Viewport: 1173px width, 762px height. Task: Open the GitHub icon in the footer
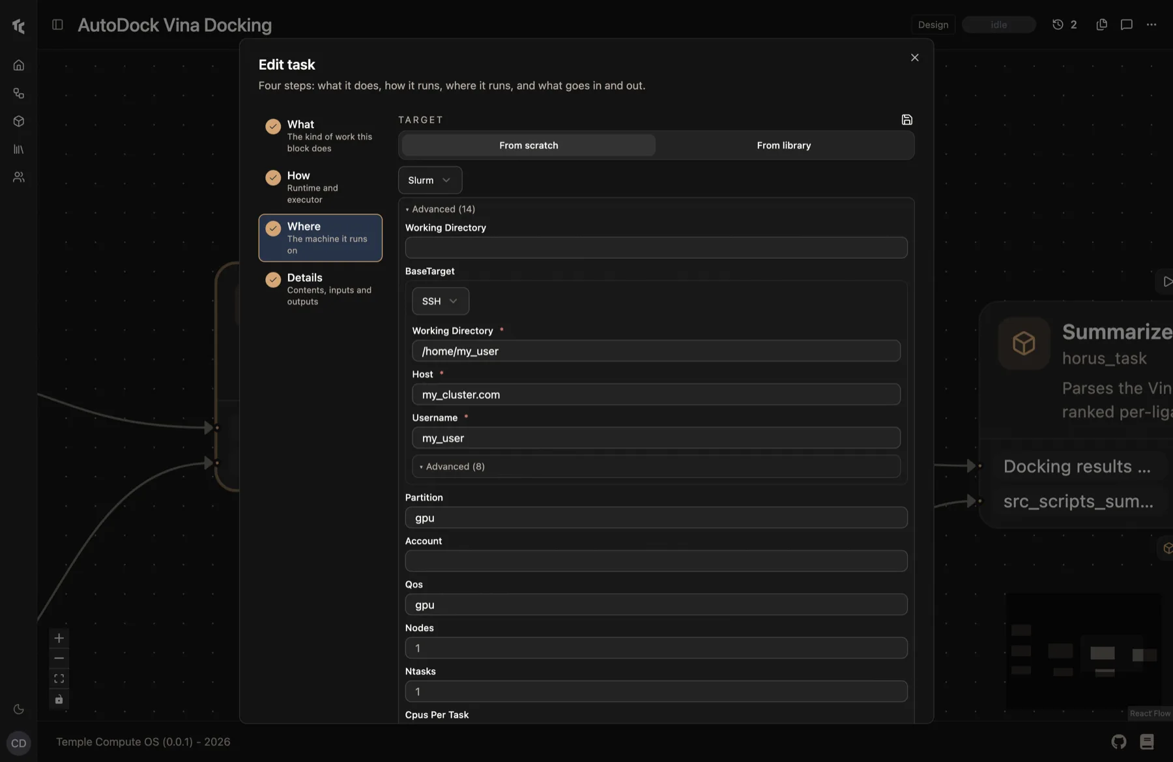(x=1118, y=742)
